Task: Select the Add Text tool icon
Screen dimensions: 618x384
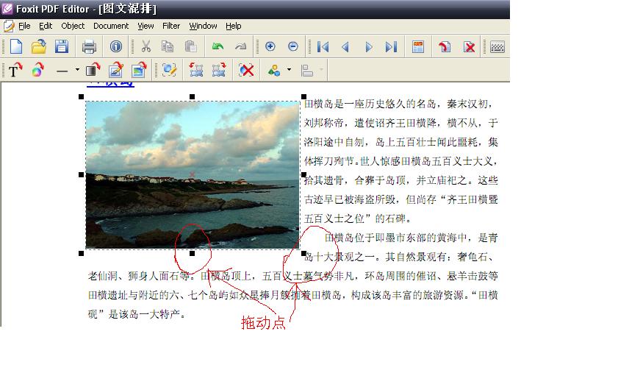Action: pos(15,71)
